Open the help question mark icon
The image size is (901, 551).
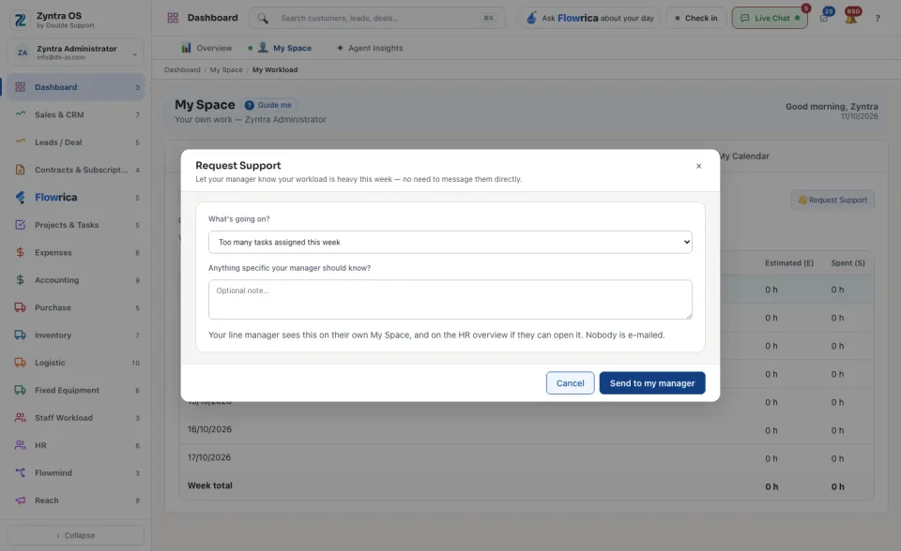pos(878,19)
